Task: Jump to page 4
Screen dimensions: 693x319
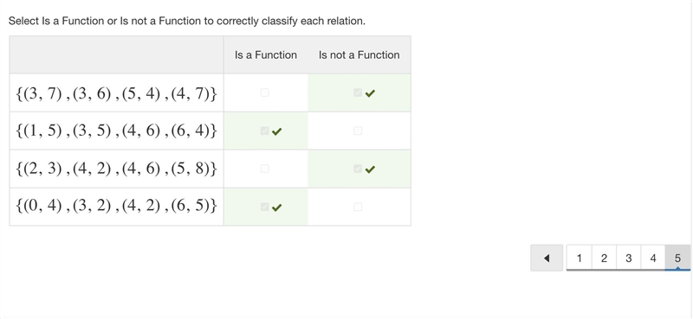Action: click(653, 258)
